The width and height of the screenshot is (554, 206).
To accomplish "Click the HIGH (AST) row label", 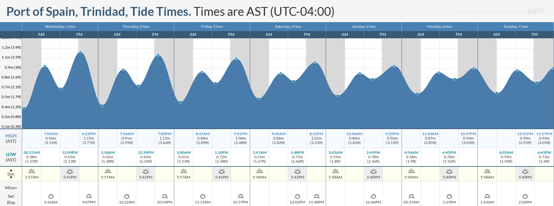I will (11, 138).
